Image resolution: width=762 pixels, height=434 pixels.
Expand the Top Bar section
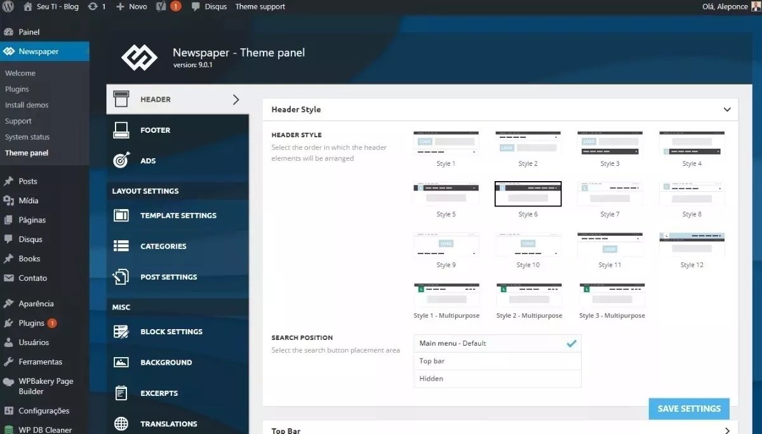727,431
